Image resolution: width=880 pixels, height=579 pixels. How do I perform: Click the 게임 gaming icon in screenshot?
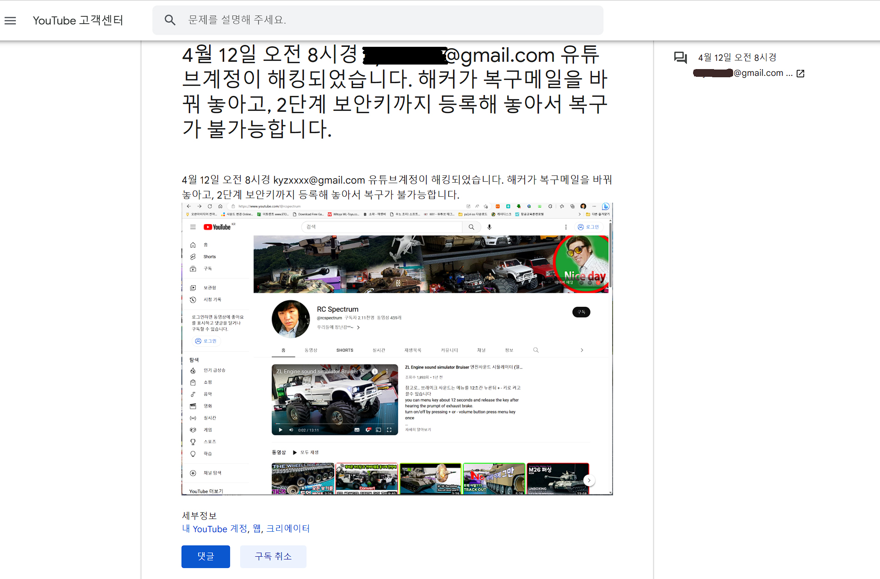coord(193,429)
